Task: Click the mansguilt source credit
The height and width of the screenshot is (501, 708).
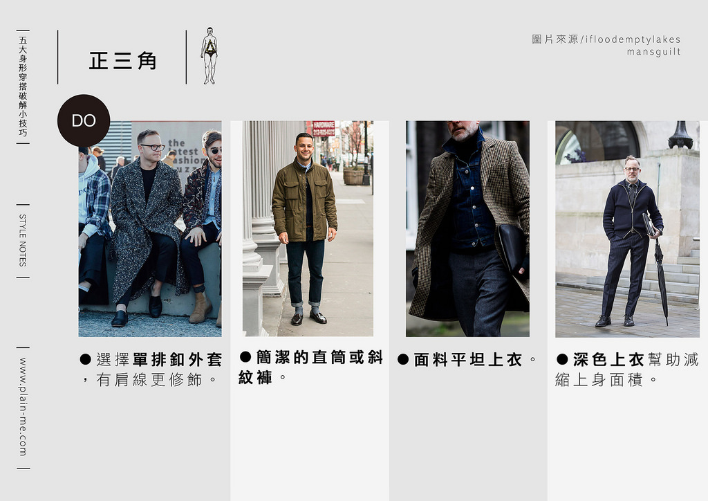Action: pos(653,52)
